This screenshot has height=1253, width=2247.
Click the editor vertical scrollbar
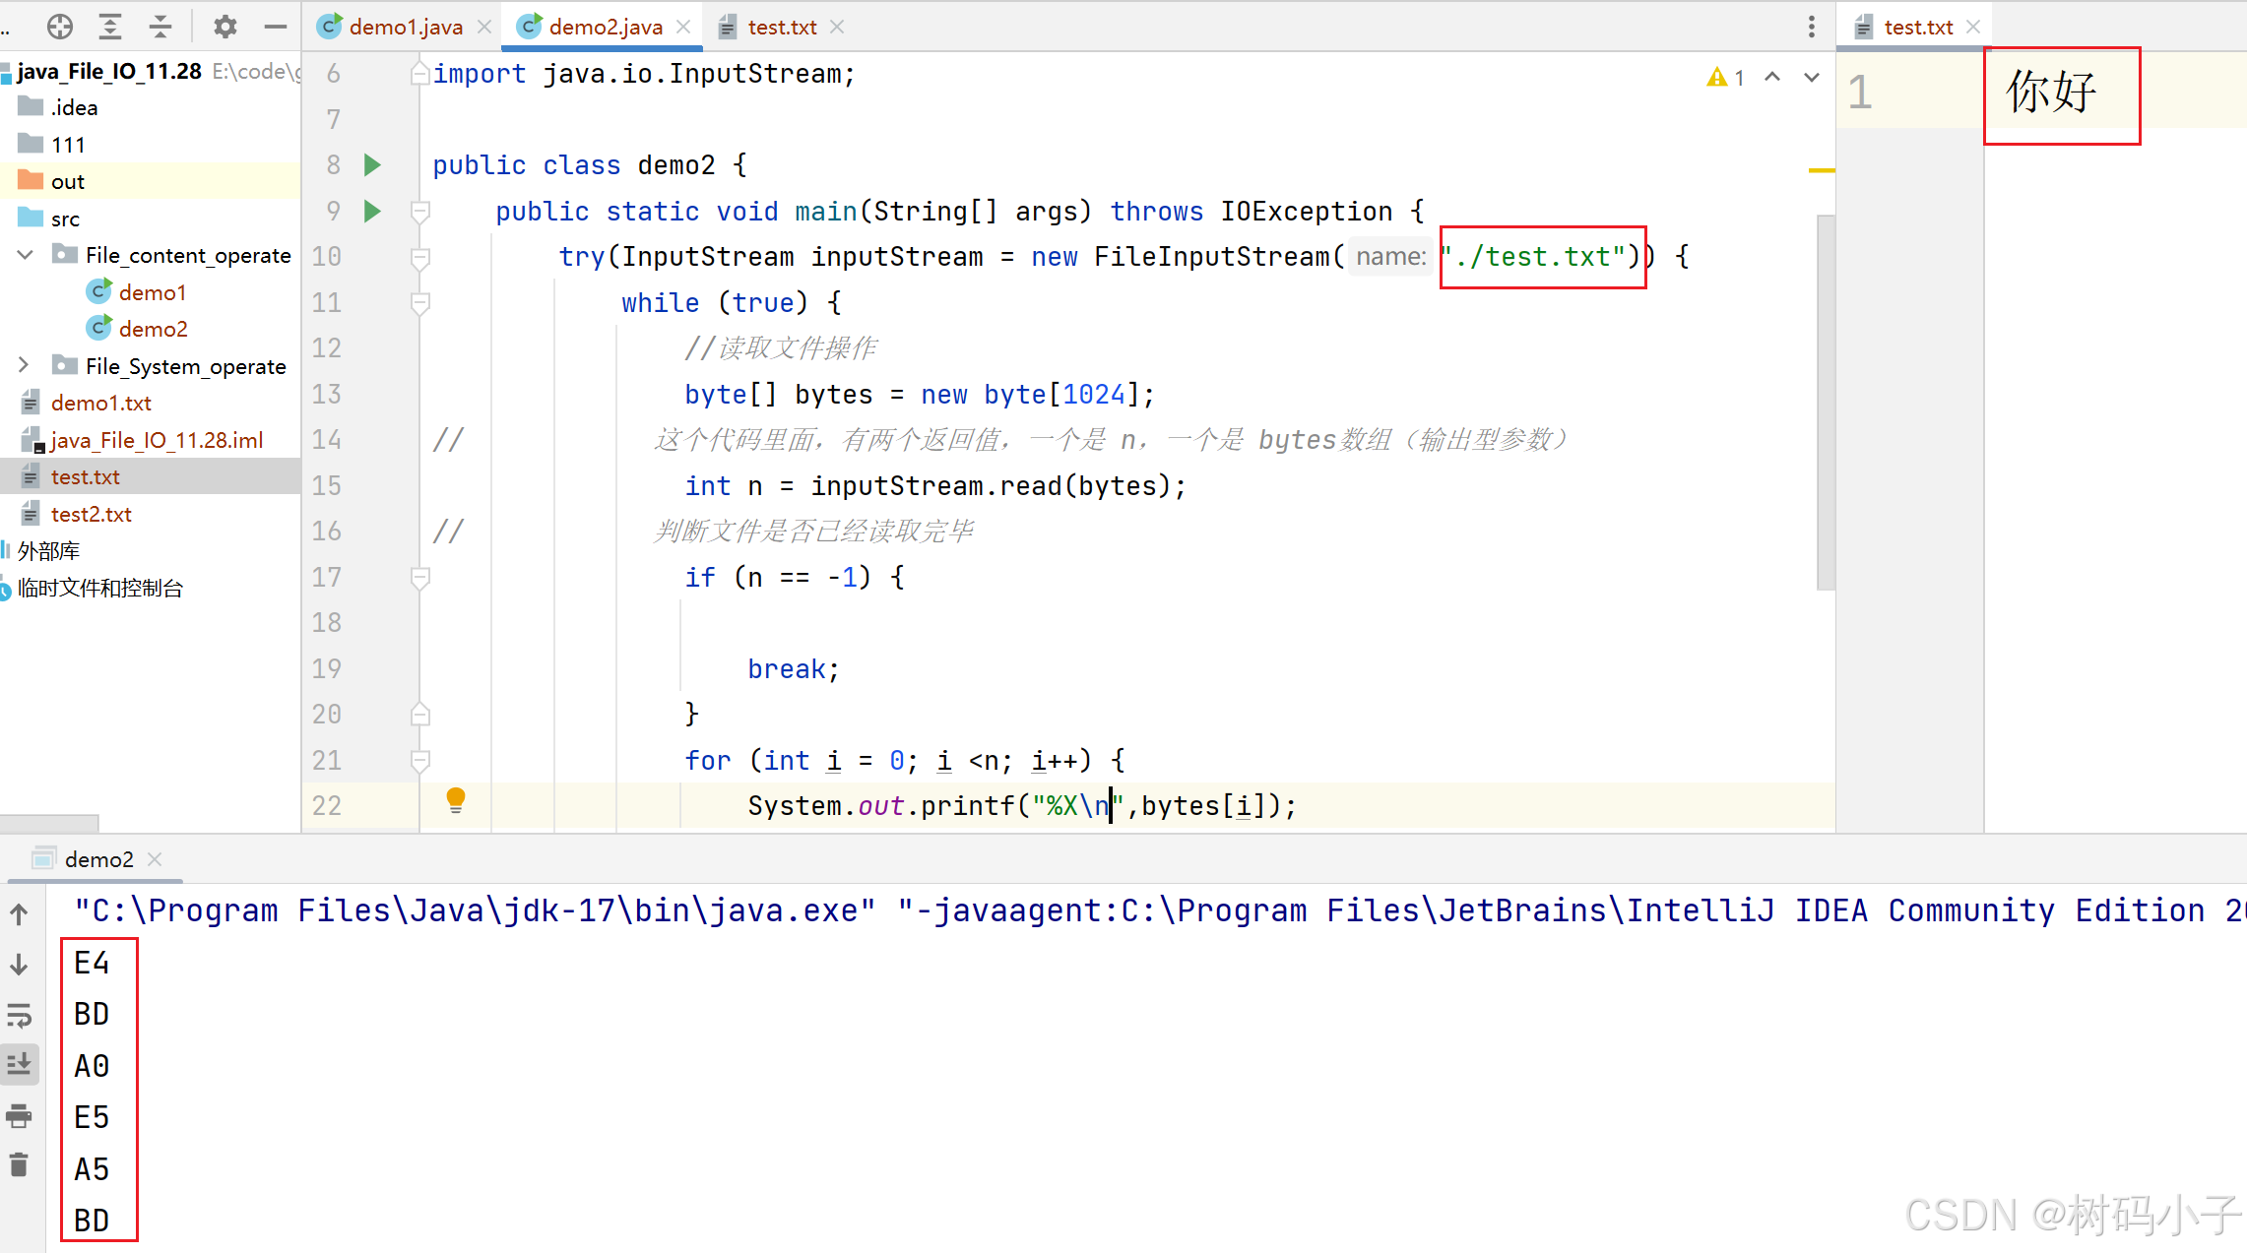pyautogui.click(x=1825, y=402)
